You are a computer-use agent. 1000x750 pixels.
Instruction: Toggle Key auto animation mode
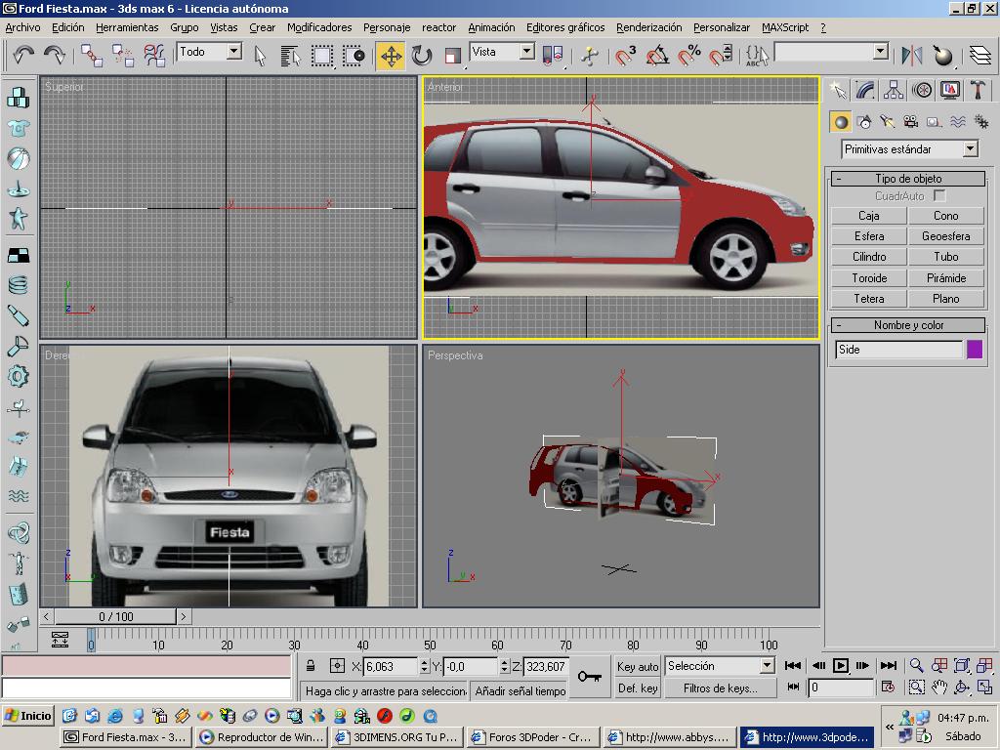pyautogui.click(x=637, y=666)
